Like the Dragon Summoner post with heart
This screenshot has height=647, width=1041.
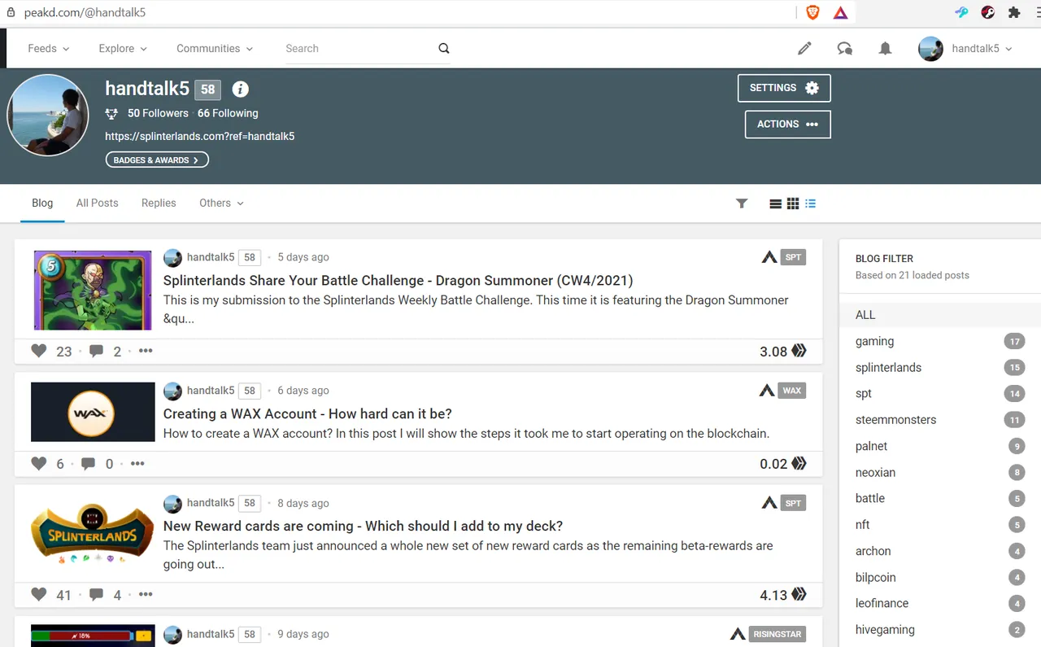[x=39, y=351]
